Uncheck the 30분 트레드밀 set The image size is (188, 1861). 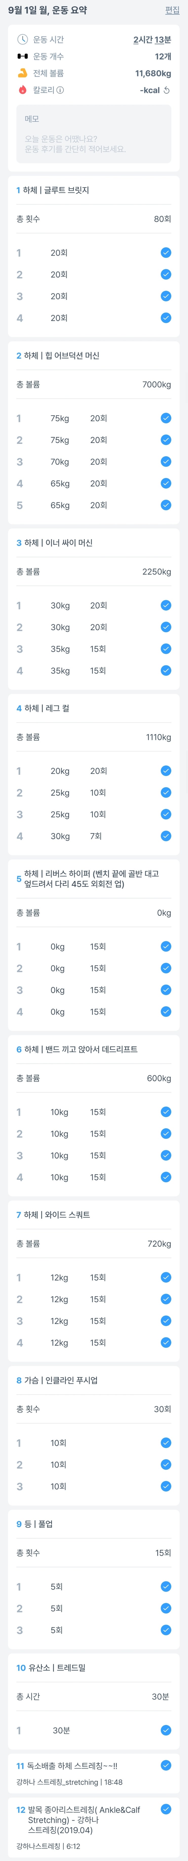(x=166, y=1710)
